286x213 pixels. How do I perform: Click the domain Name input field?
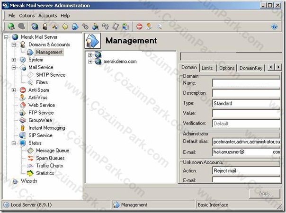point(246,83)
